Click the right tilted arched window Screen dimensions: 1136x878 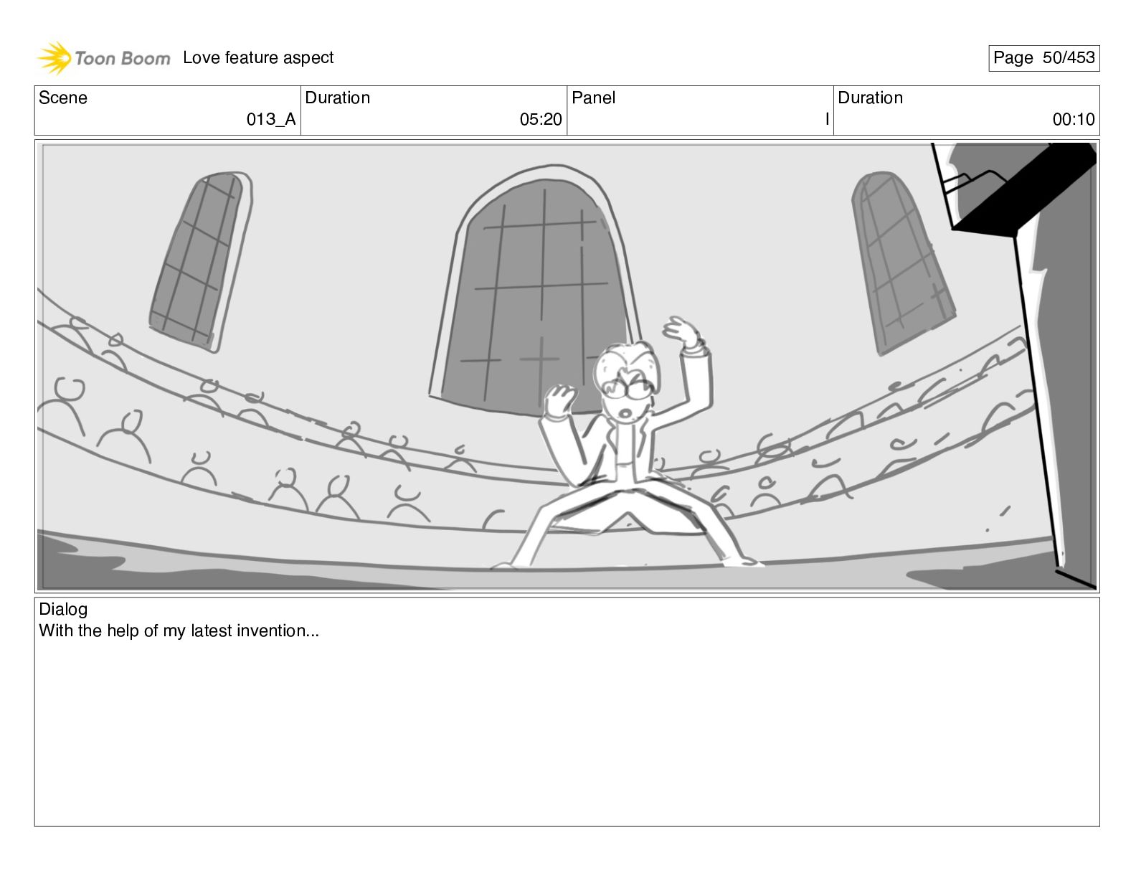(902, 262)
